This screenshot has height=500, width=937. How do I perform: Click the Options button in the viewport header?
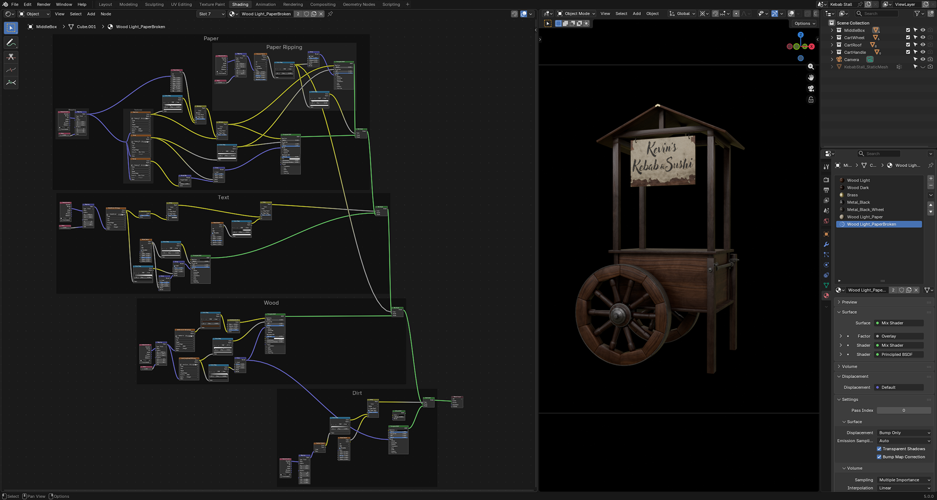click(803, 23)
